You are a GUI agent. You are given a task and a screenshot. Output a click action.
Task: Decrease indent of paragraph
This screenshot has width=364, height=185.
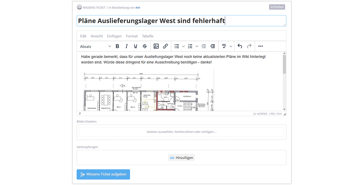[x=204, y=46]
